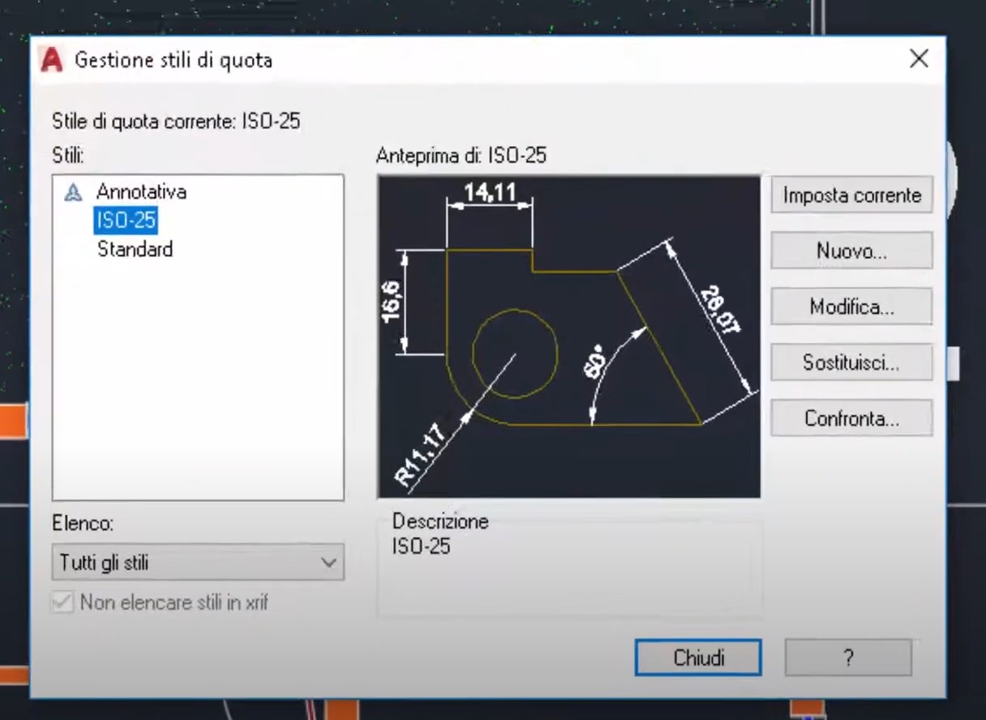Click the Chiudi button
This screenshot has width=986, height=720.
[697, 658]
